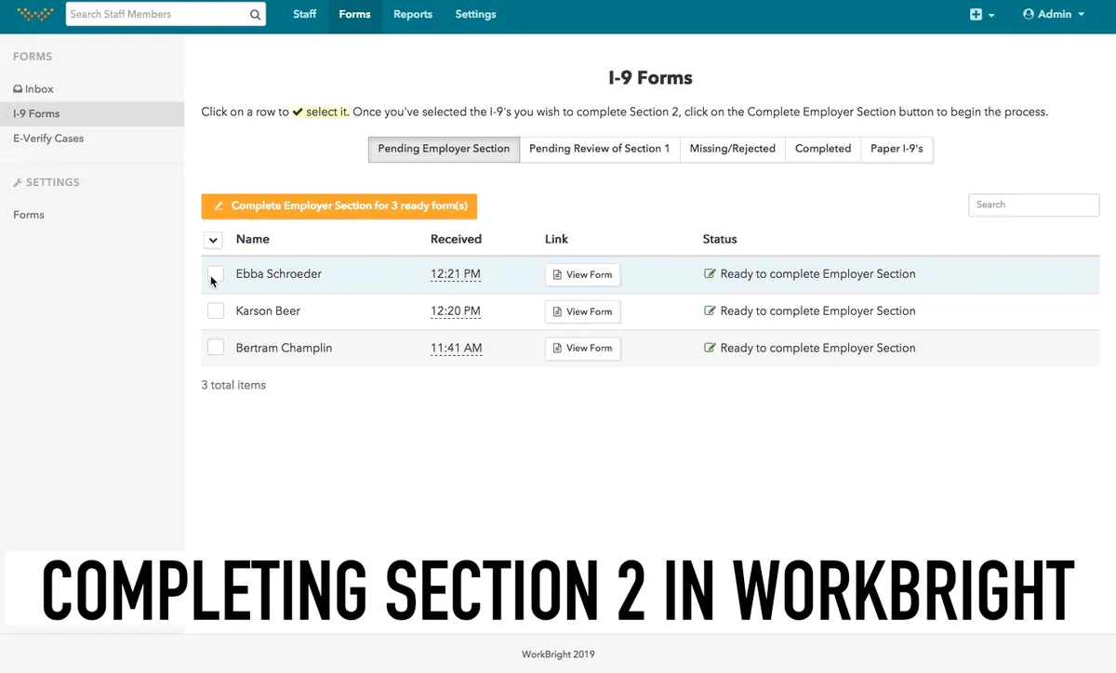Open the Settings menu
1116x673 pixels.
tap(475, 15)
